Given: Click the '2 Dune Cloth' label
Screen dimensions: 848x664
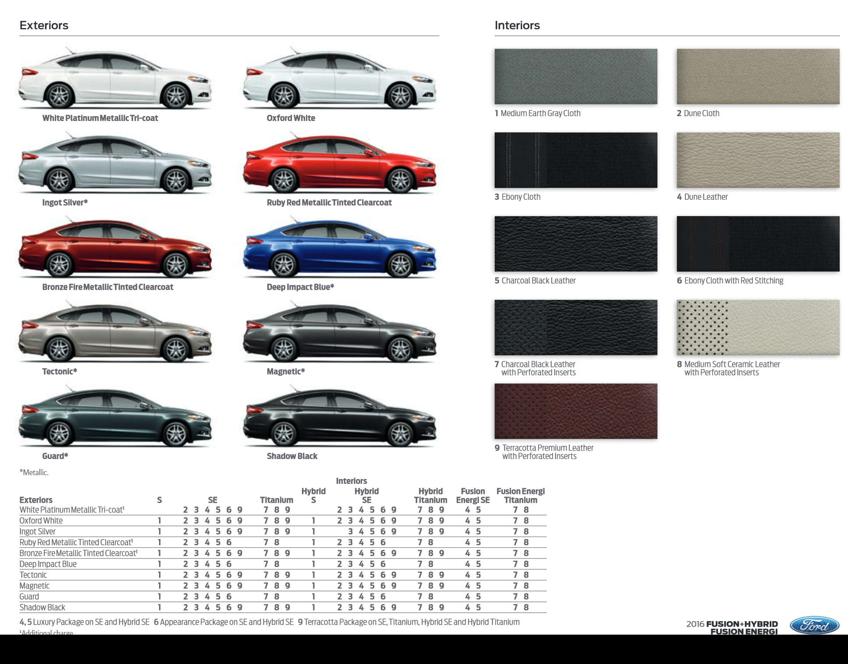Looking at the screenshot, I should point(698,113).
